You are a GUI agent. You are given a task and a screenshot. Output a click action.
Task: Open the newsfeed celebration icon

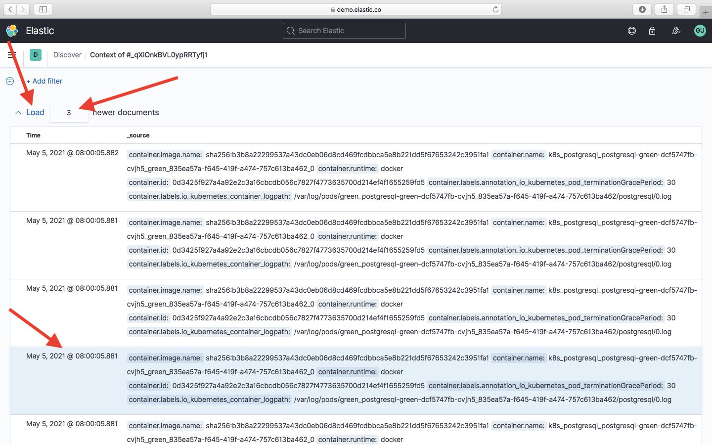676,31
